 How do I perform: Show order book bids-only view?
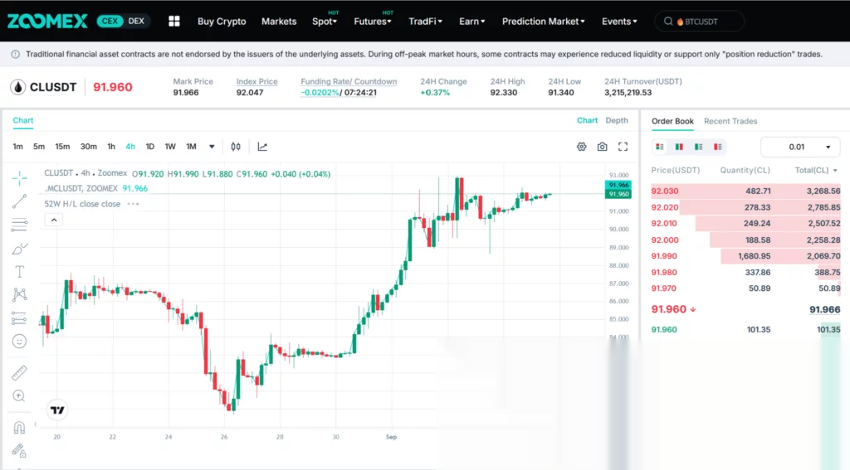pyautogui.click(x=699, y=147)
